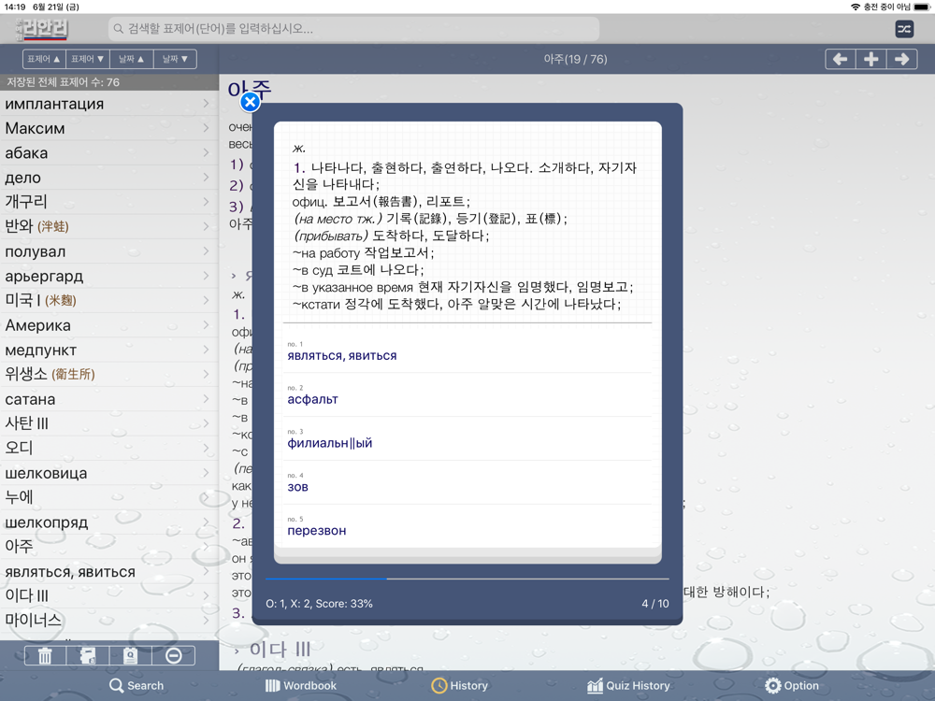
Task: Go to the next entry with the right arrow
Action: pos(902,59)
